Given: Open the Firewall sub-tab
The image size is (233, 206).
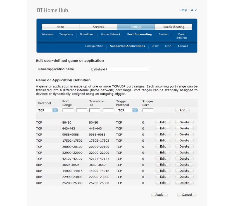Looking at the screenshot, I should tap(183, 46).
